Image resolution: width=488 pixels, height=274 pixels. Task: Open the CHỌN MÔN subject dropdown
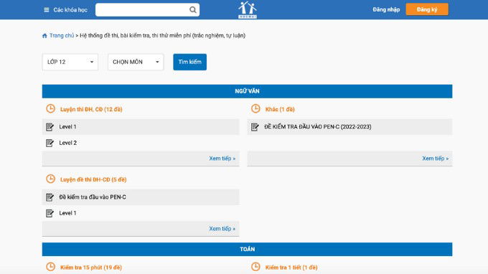[136, 62]
